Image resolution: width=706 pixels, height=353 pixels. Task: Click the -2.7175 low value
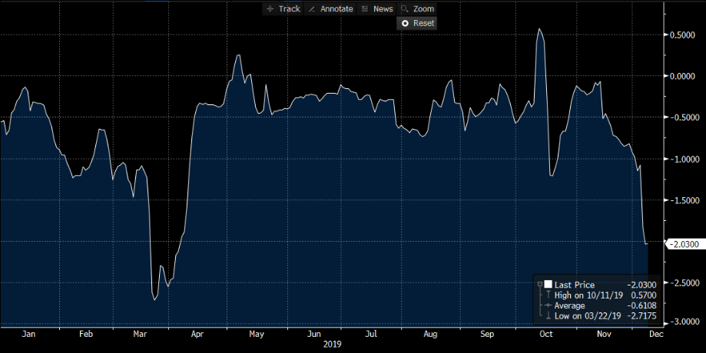click(641, 315)
